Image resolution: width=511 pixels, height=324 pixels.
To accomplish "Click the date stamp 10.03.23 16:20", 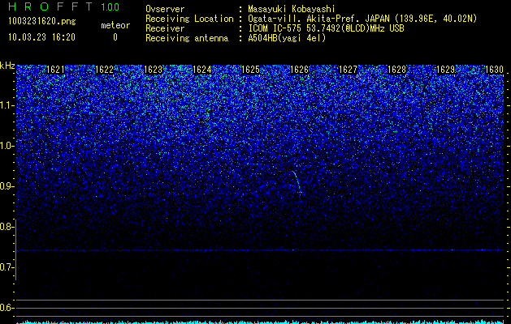I will click(x=41, y=37).
